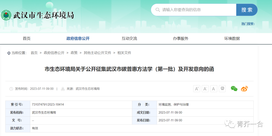Click the magnifier icon in search box
The width and height of the screenshot is (272, 136).
[157, 10]
